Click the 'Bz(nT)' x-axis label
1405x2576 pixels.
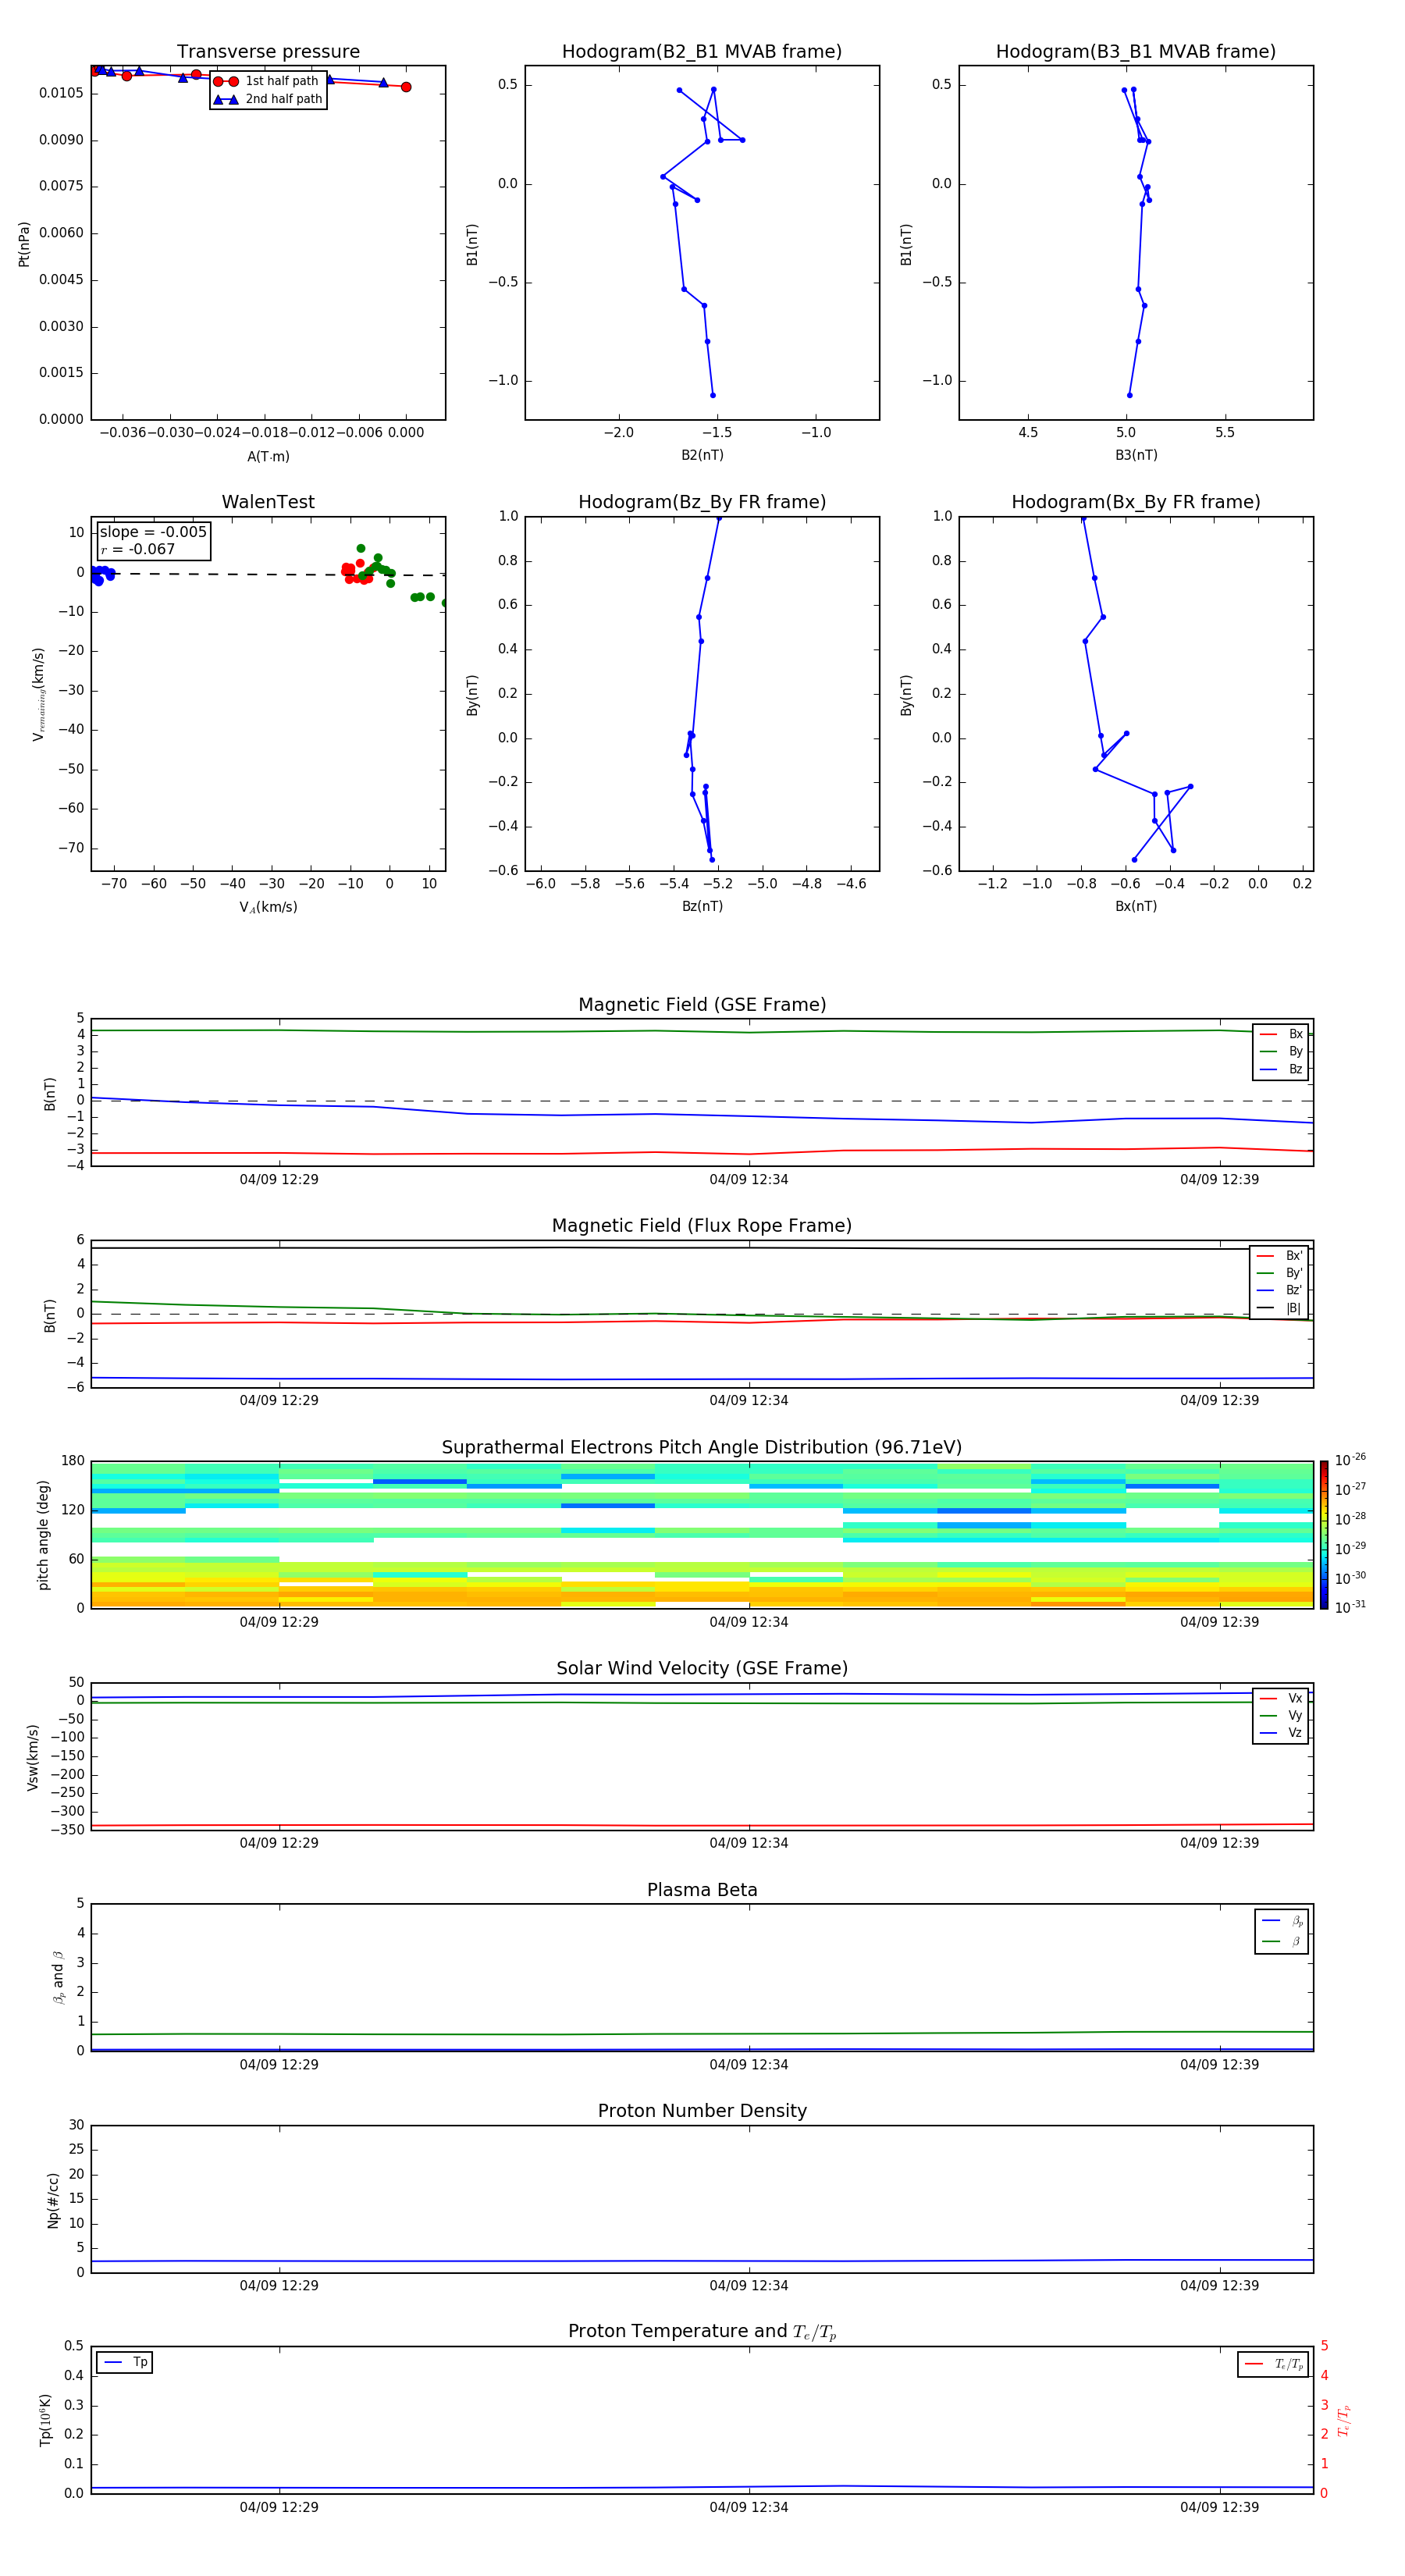[702, 906]
